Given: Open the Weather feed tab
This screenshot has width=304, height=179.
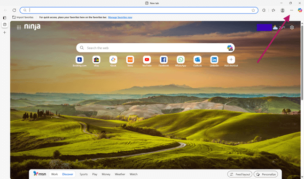Looking at the screenshot, I should pyautogui.click(x=120, y=174).
